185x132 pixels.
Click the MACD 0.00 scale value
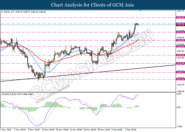(179, 107)
